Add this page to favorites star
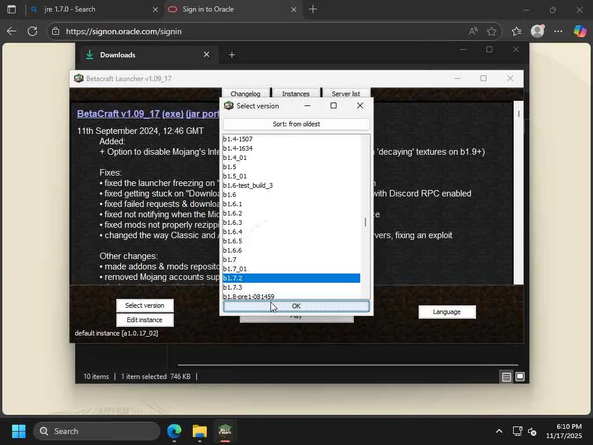The image size is (593, 445). coord(491,31)
